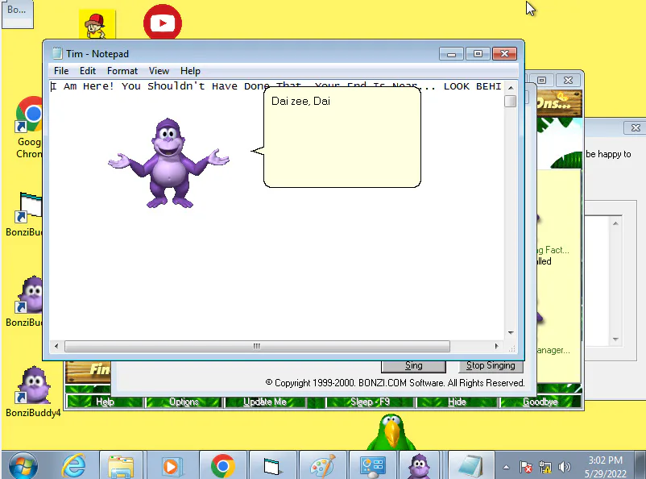Viewport: 646px width, 479px height.
Task: Open the Notepad File menu
Action: [x=61, y=71]
